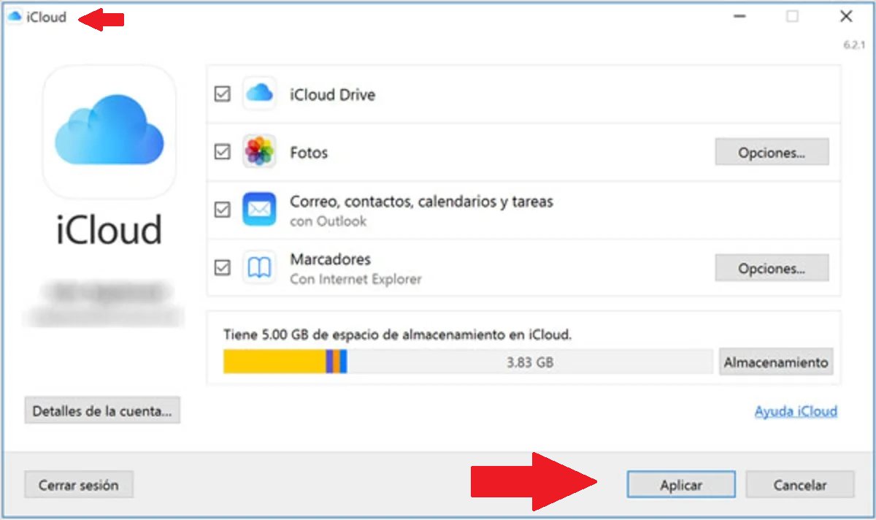Image resolution: width=876 pixels, height=520 pixels.
Task: Click the Almacenamiento button
Action: pyautogui.click(x=776, y=362)
